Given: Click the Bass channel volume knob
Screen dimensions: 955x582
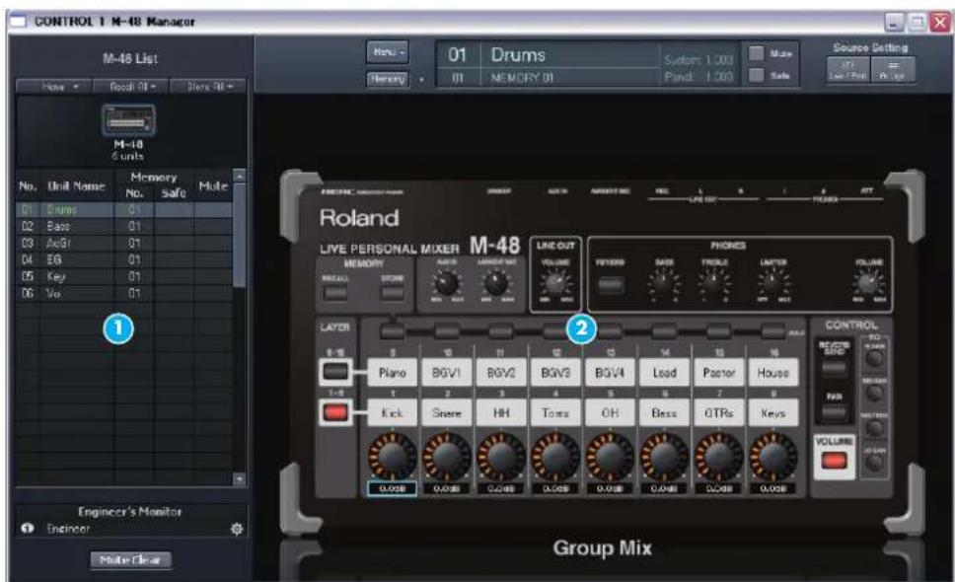Looking at the screenshot, I should point(664,457).
